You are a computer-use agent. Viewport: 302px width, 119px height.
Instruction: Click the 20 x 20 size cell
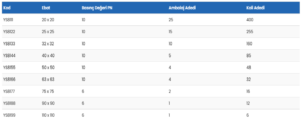click(48, 20)
